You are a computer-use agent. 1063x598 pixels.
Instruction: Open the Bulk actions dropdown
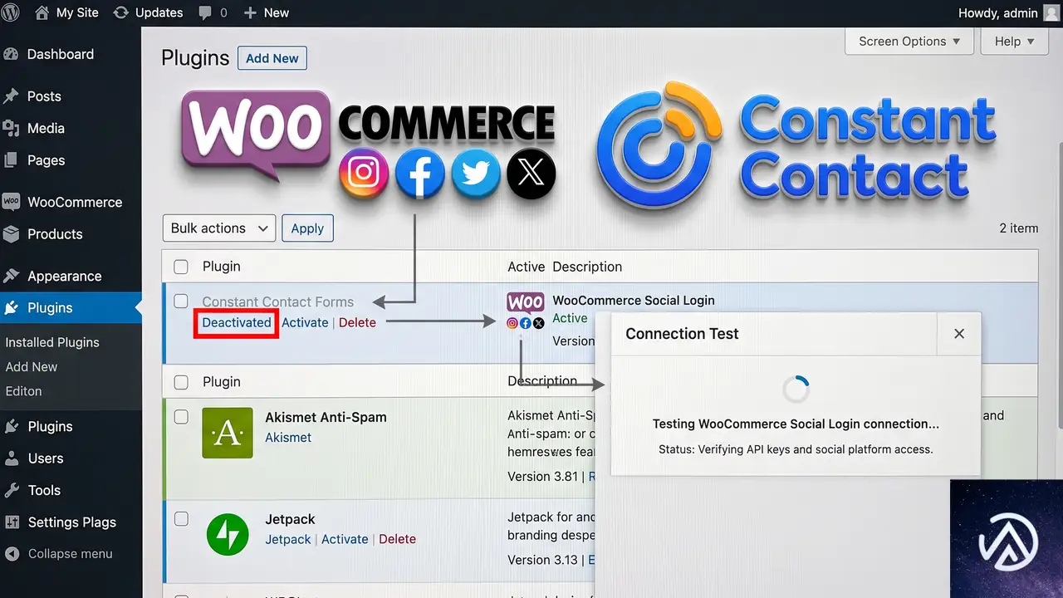(219, 228)
